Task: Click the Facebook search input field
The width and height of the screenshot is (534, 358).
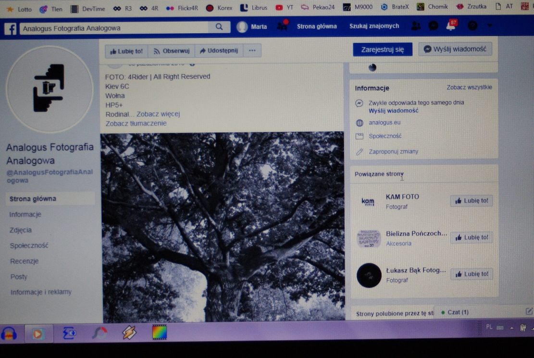Action: coord(114,28)
